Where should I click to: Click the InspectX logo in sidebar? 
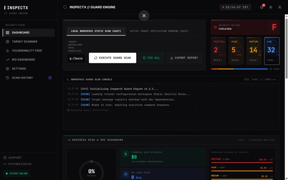[x=16, y=8]
